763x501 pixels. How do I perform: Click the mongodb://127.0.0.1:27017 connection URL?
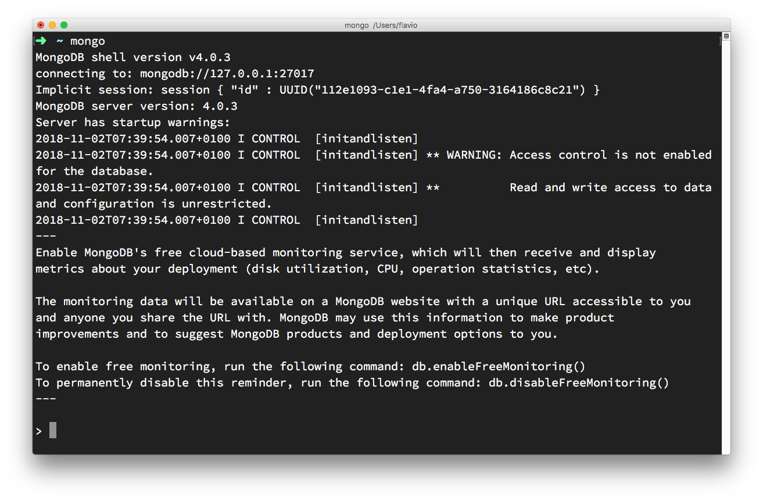227,74
